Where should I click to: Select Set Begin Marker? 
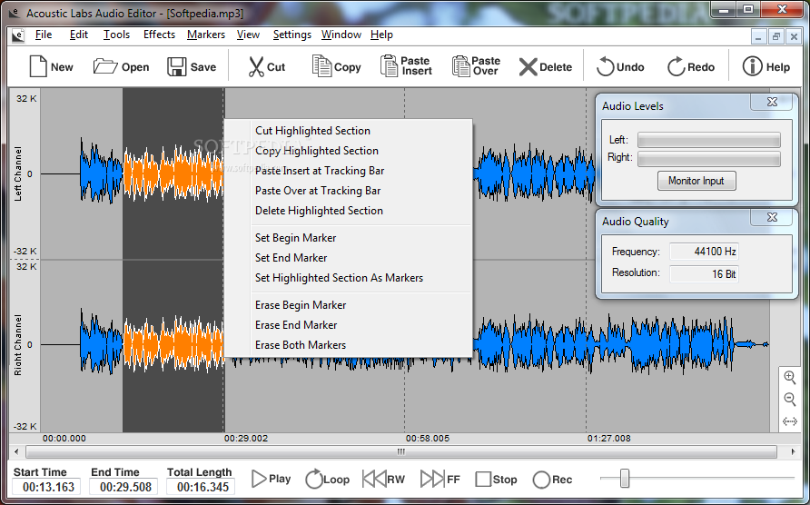[348, 238]
